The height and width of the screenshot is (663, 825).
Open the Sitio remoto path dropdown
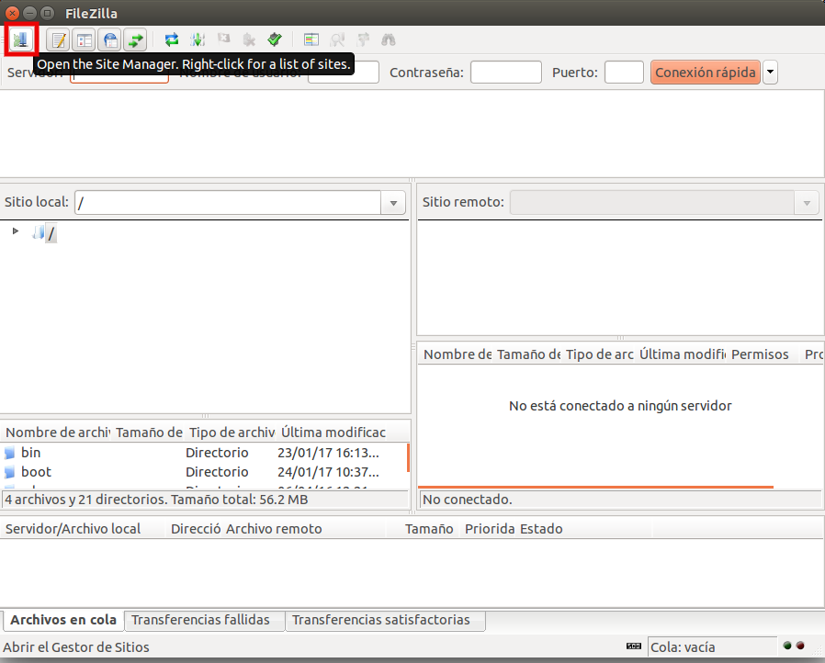coord(806,203)
